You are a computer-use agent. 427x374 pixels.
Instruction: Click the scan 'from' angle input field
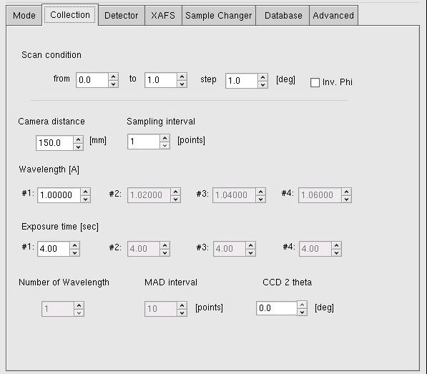[92, 80]
